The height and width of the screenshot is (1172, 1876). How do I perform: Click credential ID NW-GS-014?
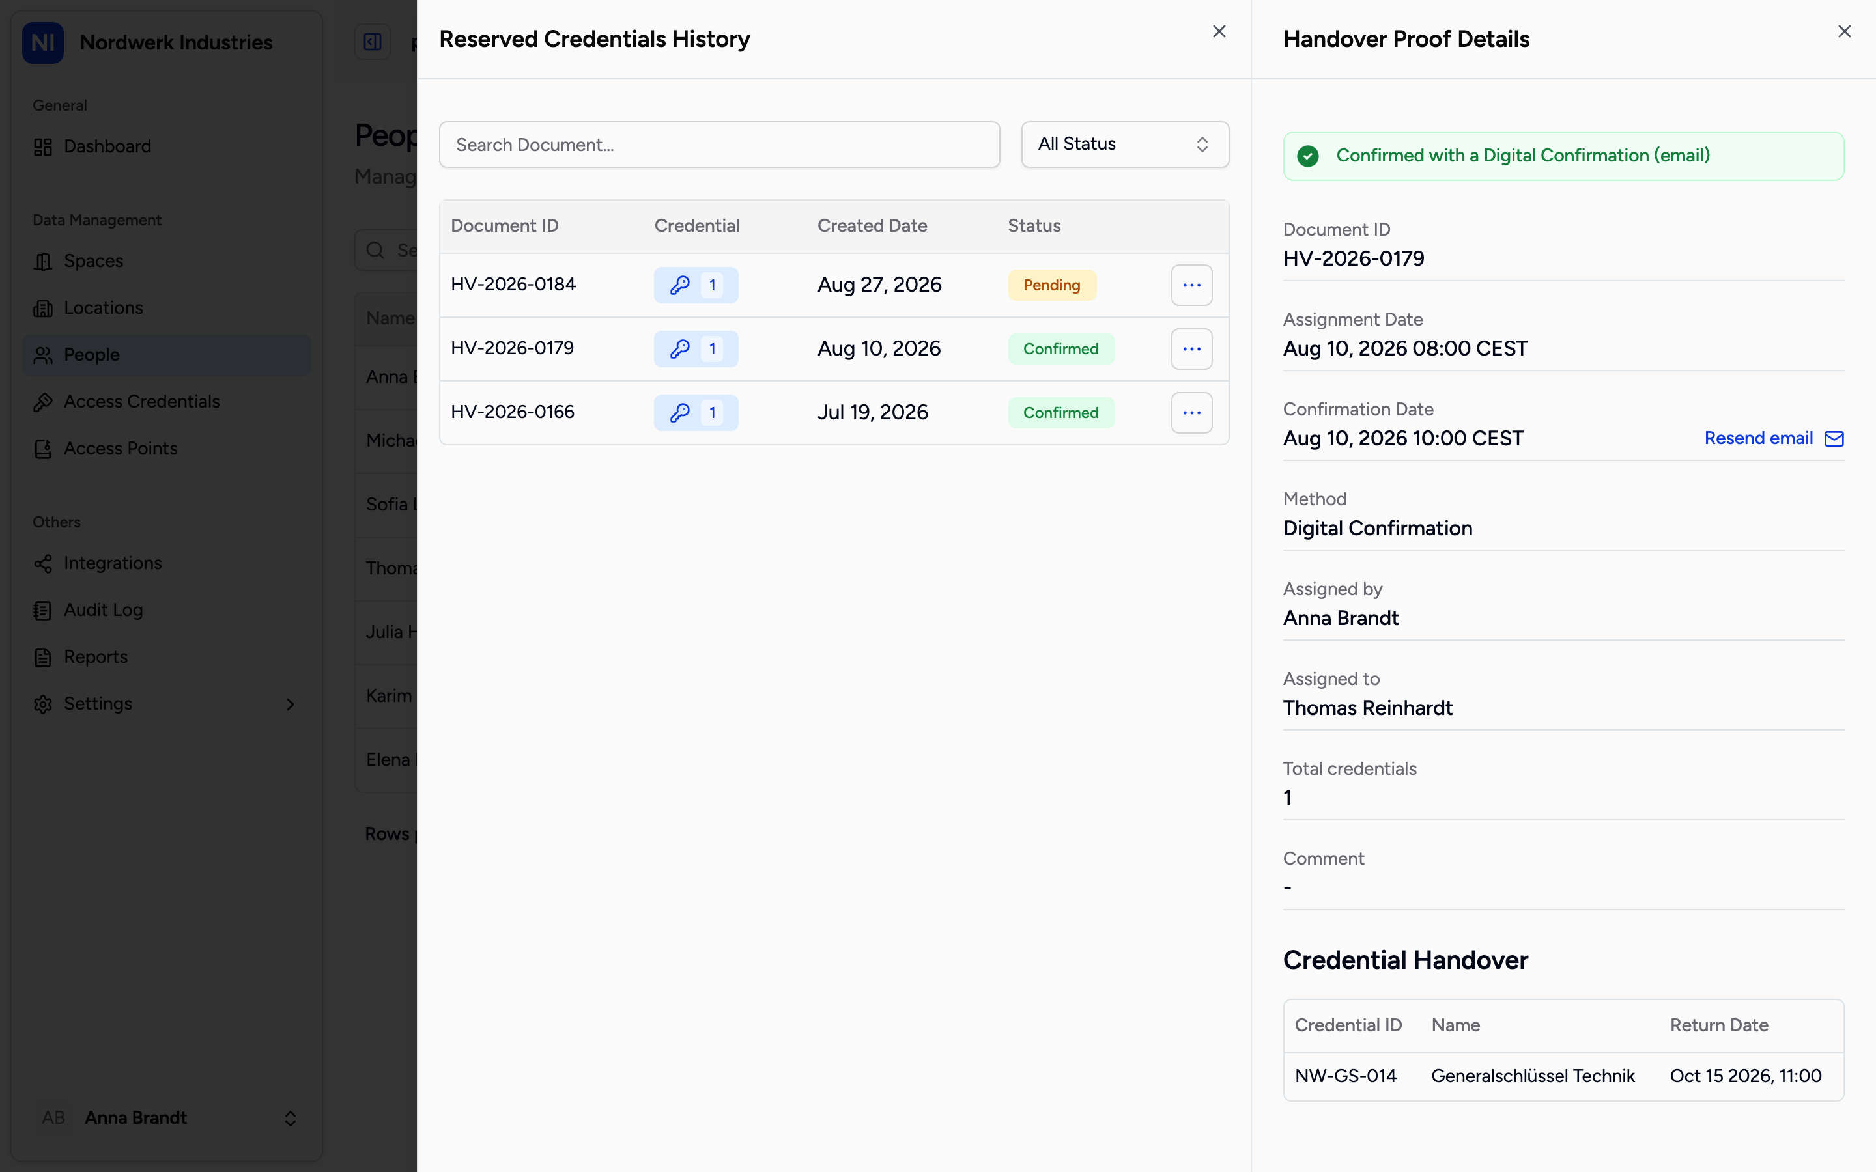pyautogui.click(x=1346, y=1076)
